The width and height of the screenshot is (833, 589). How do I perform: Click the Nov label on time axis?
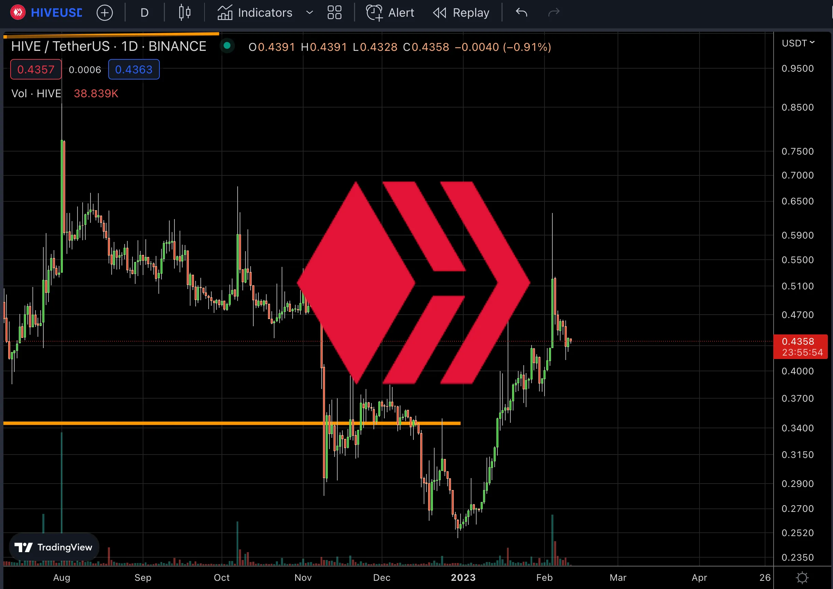coord(303,577)
